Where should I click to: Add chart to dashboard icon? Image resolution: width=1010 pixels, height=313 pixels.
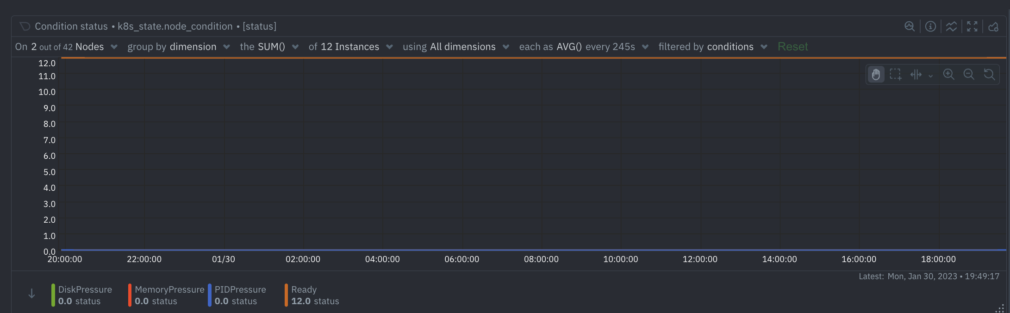[x=993, y=26]
